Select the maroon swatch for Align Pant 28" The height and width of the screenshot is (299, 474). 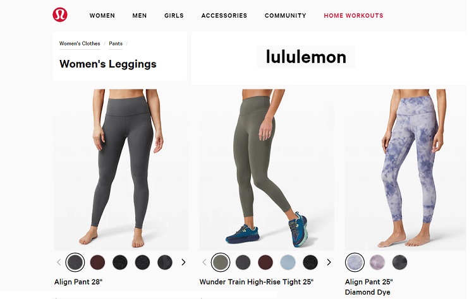[x=97, y=262]
